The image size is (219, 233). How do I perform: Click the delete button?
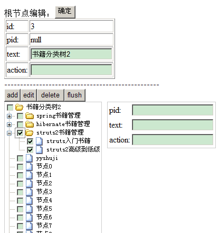(50, 95)
